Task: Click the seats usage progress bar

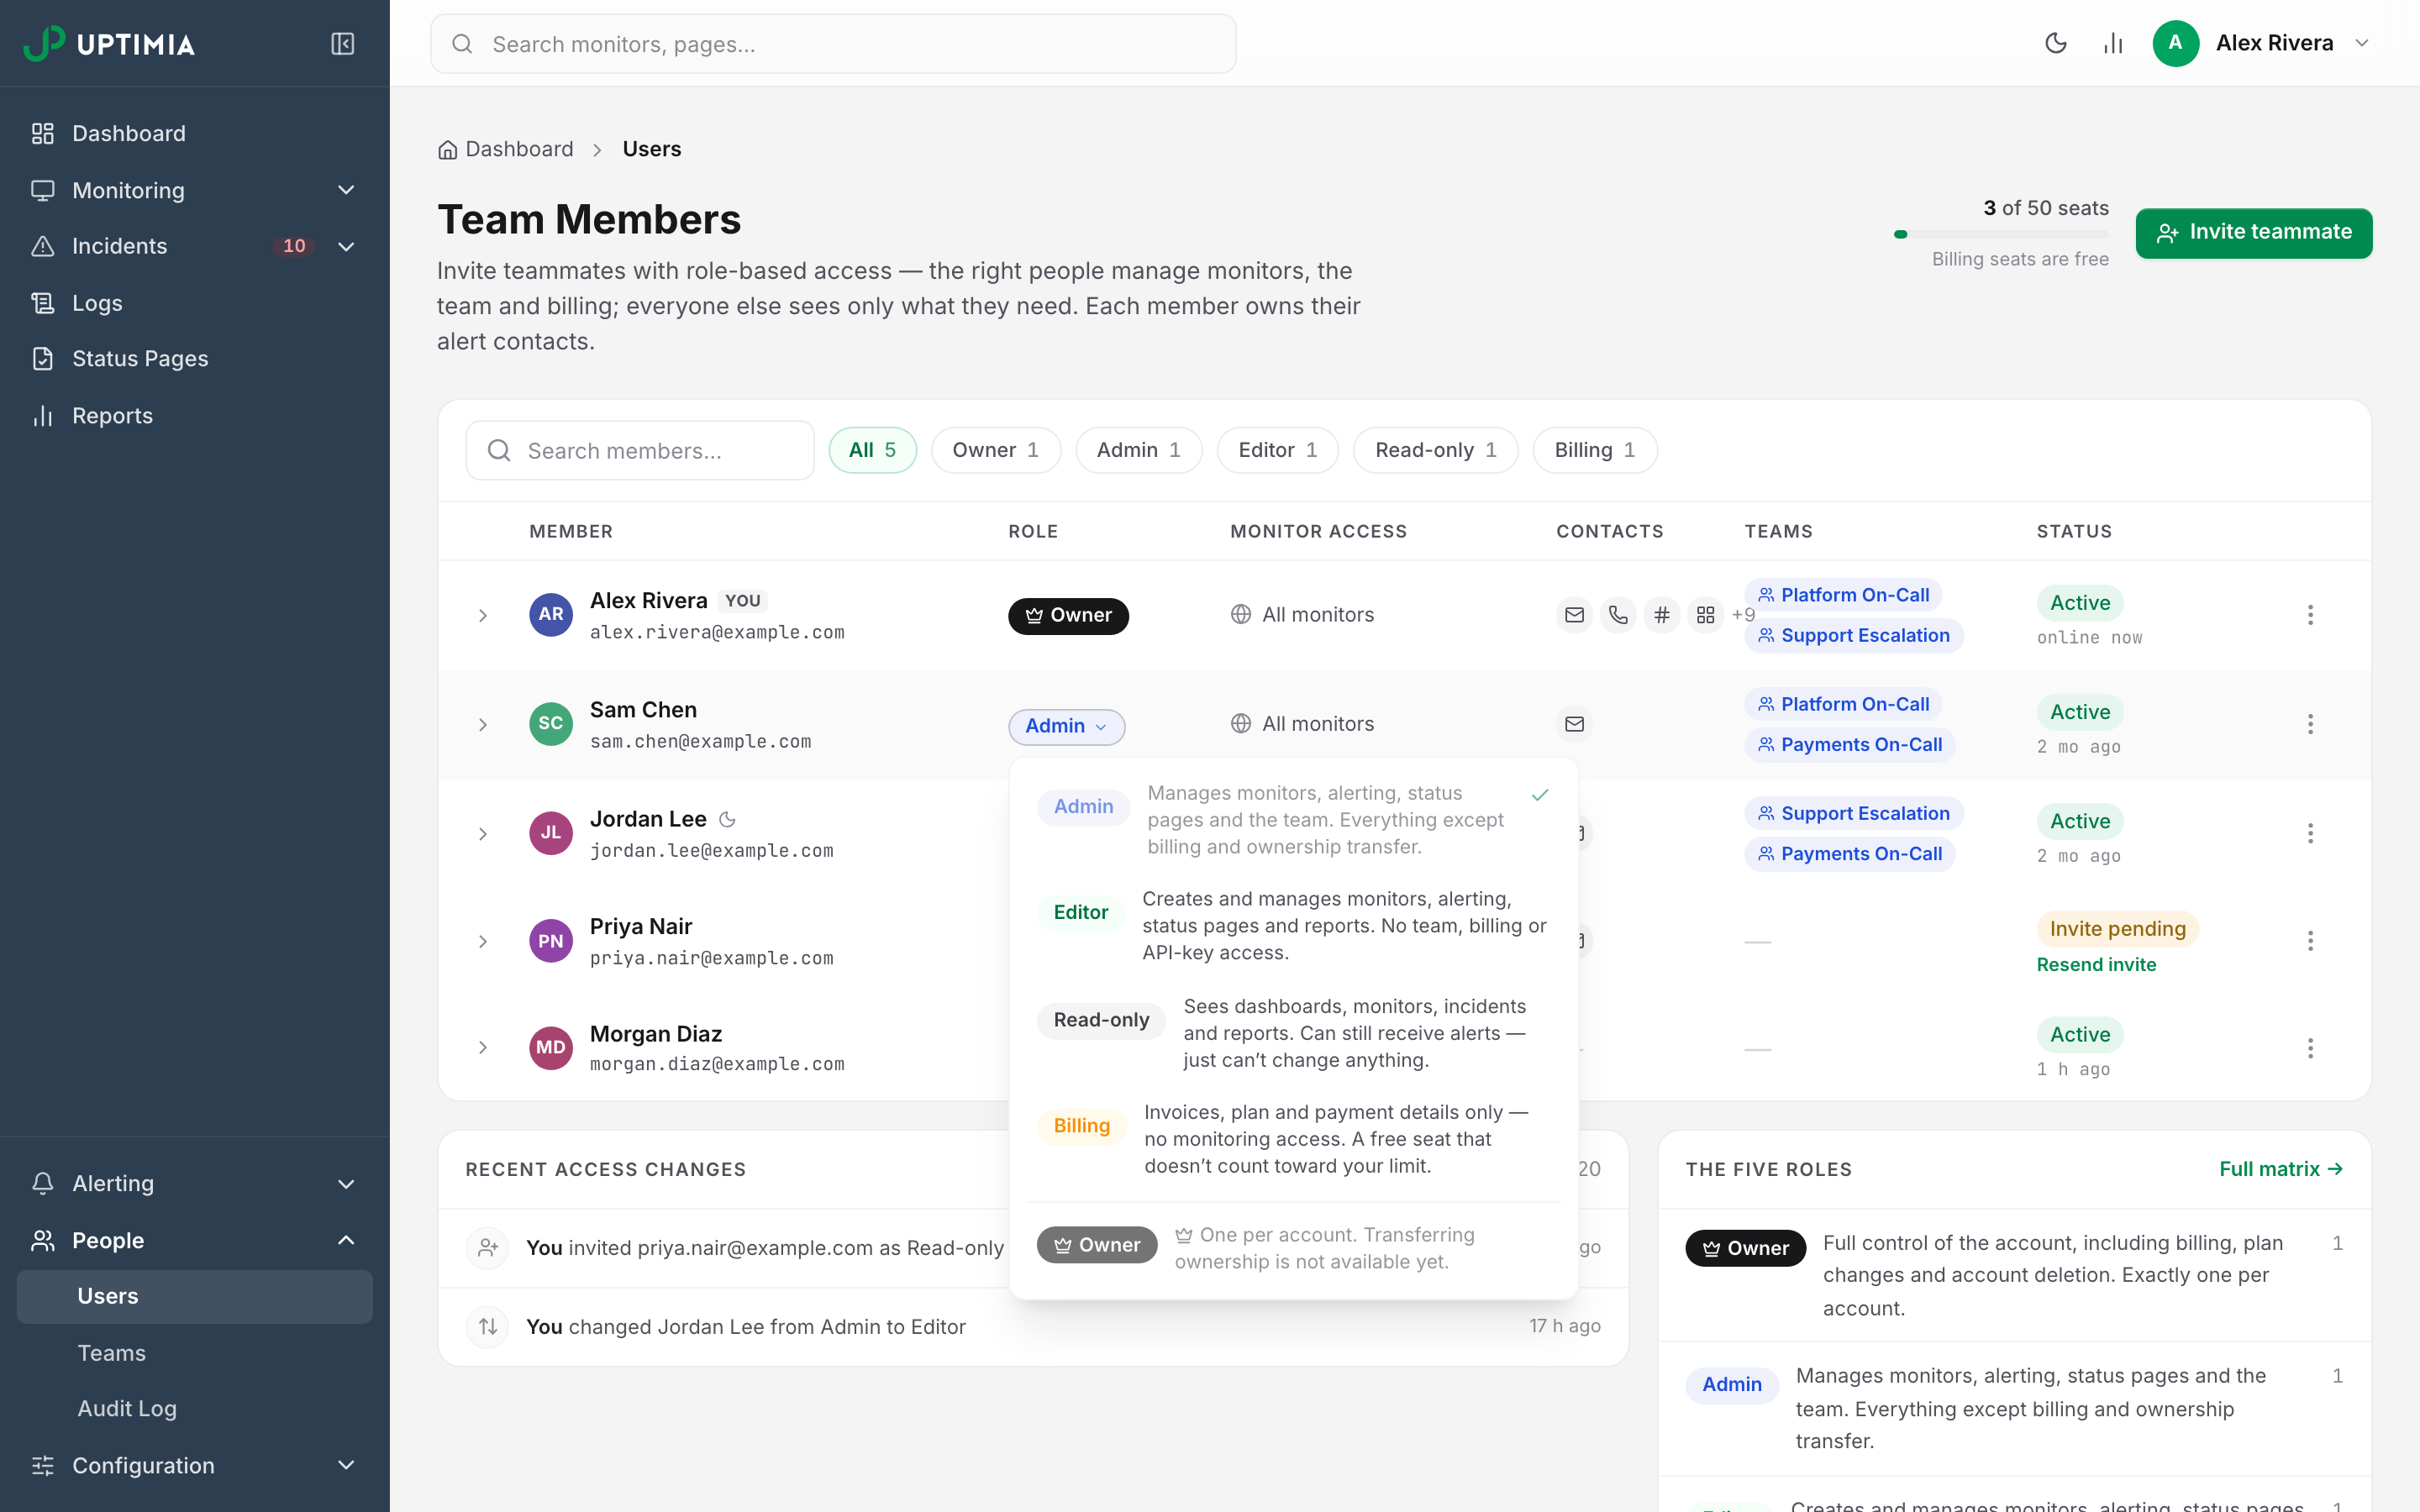Action: click(x=2001, y=234)
